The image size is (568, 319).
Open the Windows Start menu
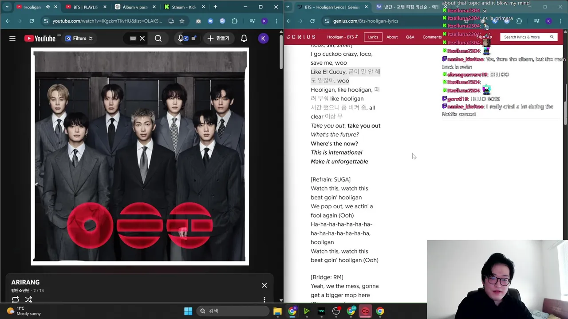point(188,311)
